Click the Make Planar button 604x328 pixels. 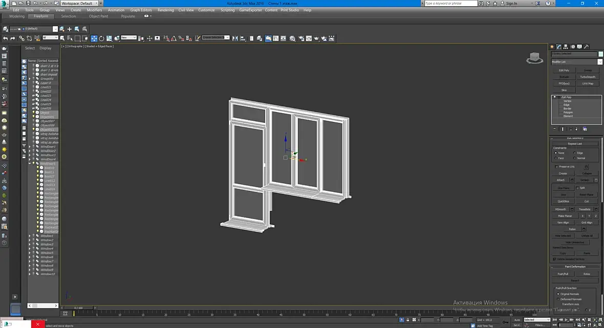coord(565,215)
